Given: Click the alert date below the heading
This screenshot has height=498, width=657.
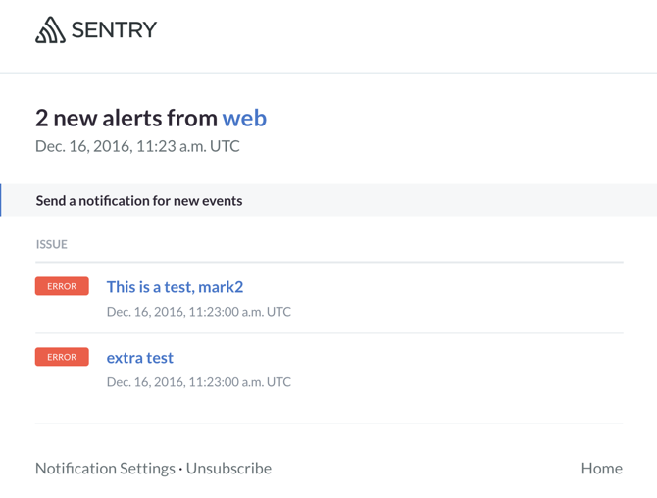Looking at the screenshot, I should [x=137, y=146].
